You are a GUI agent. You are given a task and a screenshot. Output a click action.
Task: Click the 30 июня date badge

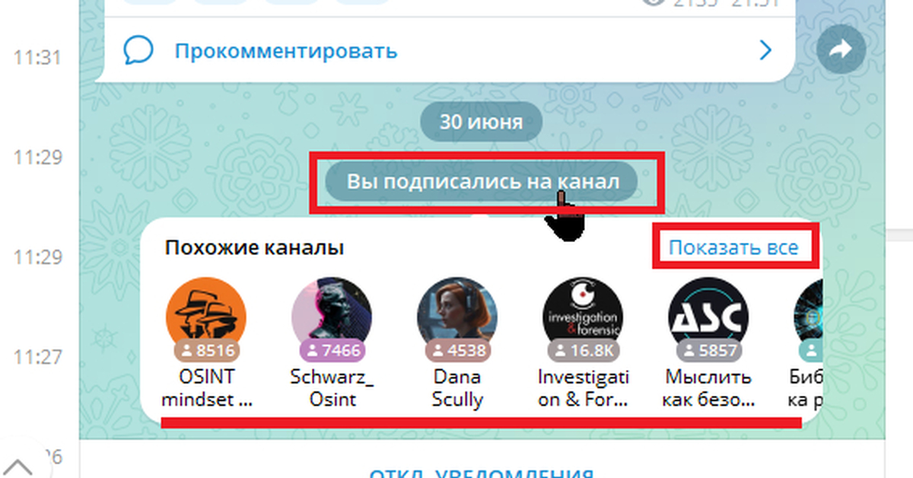pos(482,122)
